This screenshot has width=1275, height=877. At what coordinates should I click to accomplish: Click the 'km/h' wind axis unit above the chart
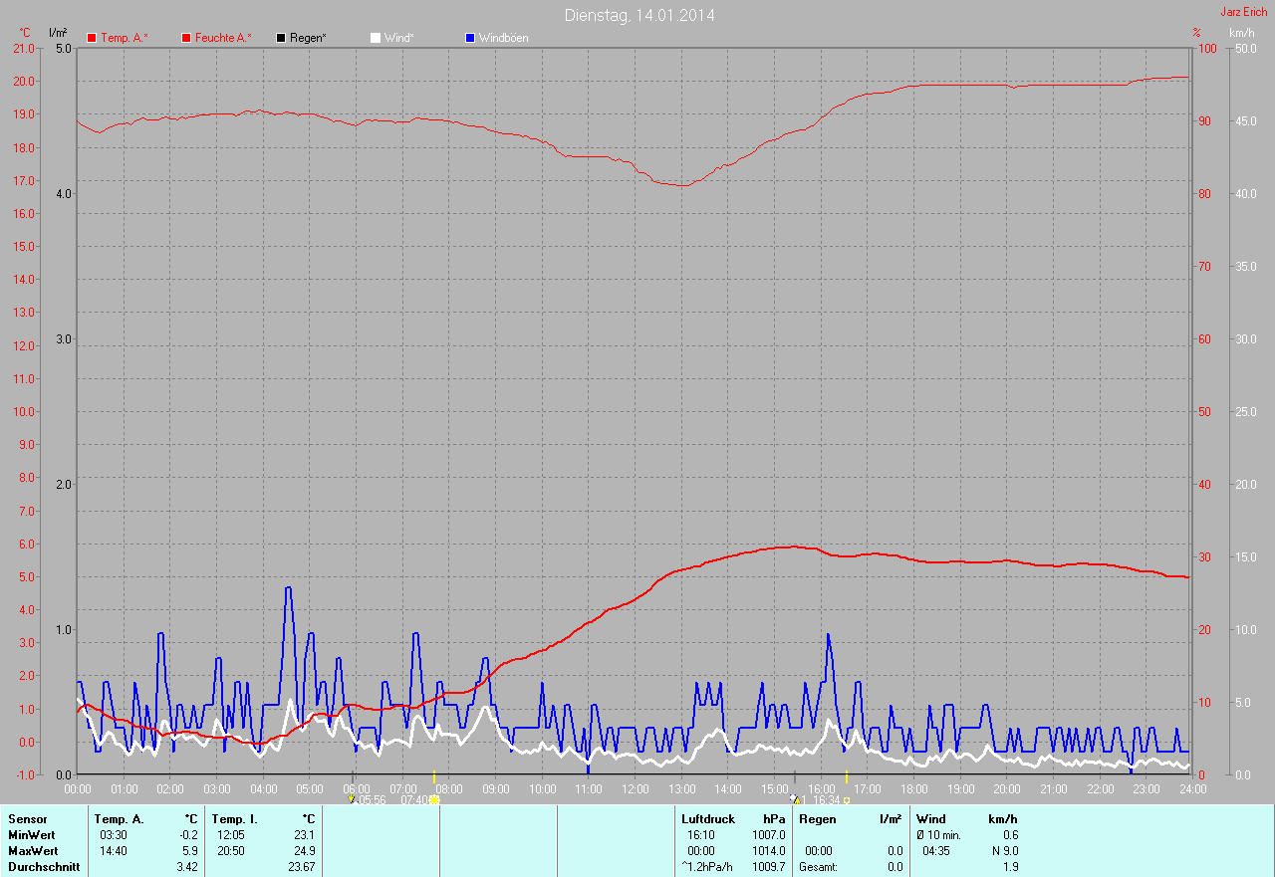click(1242, 32)
